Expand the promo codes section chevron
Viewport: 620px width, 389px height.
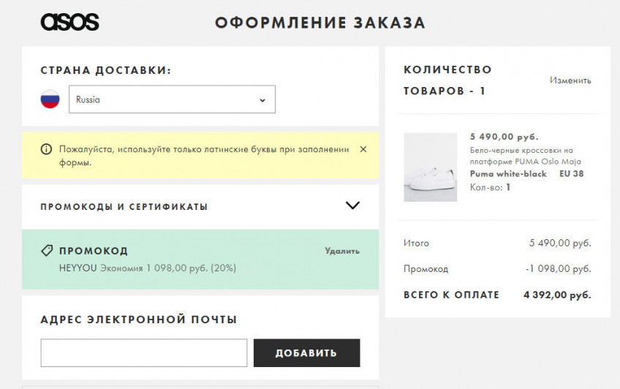pos(352,206)
